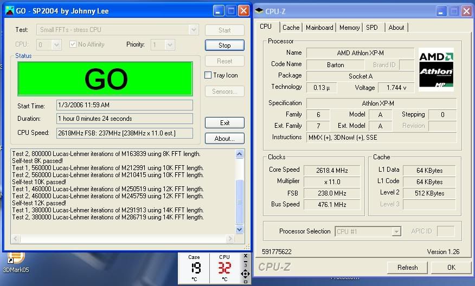Click the log horizontal scroll right arrow
Screen dimensions: 475x286
pos(230,239)
